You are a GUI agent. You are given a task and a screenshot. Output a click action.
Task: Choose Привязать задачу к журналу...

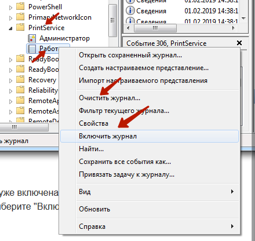[x=150, y=174]
